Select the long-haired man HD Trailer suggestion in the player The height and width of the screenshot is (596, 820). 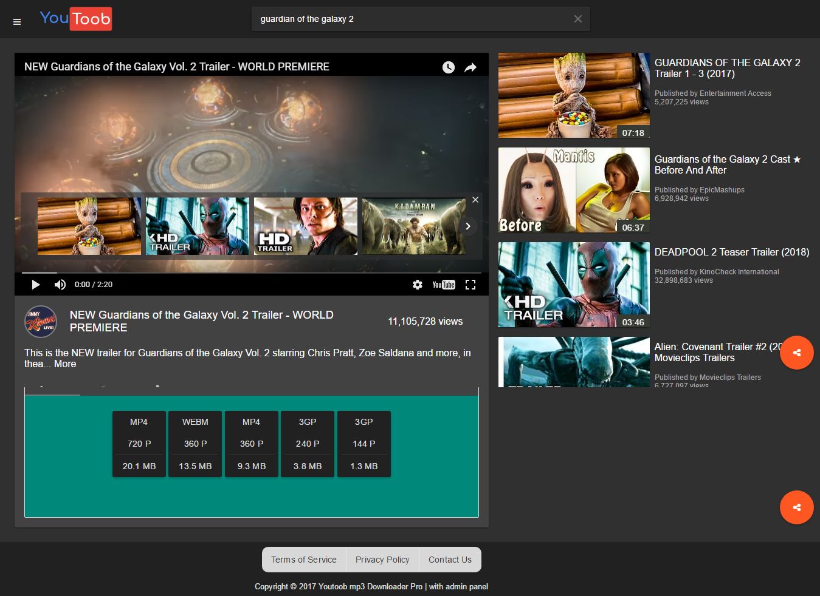[306, 226]
